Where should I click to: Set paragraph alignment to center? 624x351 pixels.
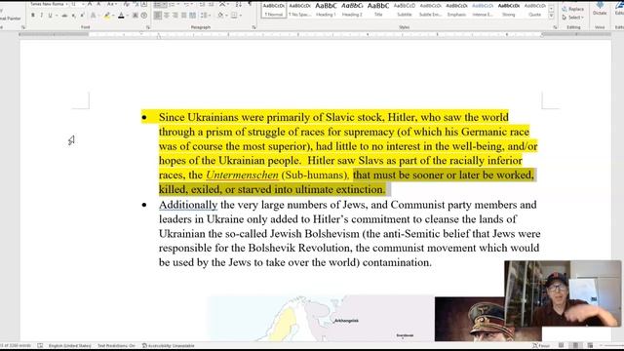click(167, 16)
